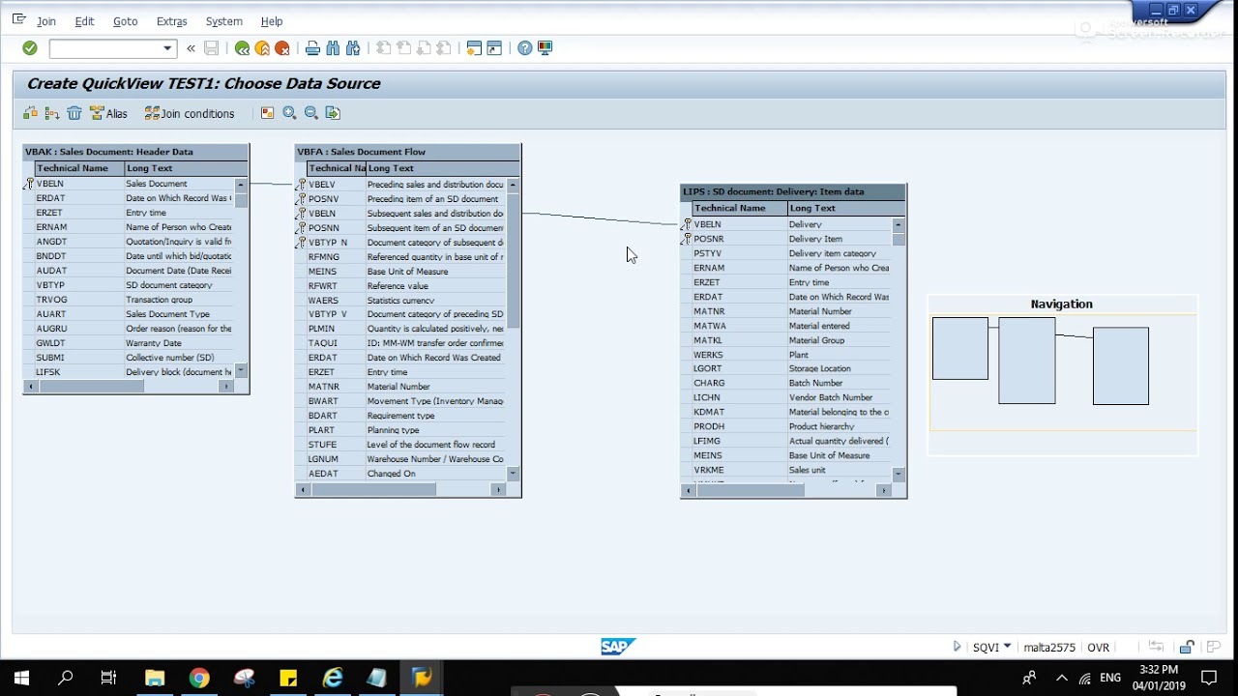Click the green Enter checkmark icon
Screen dimensions: 1238x696
coord(30,48)
